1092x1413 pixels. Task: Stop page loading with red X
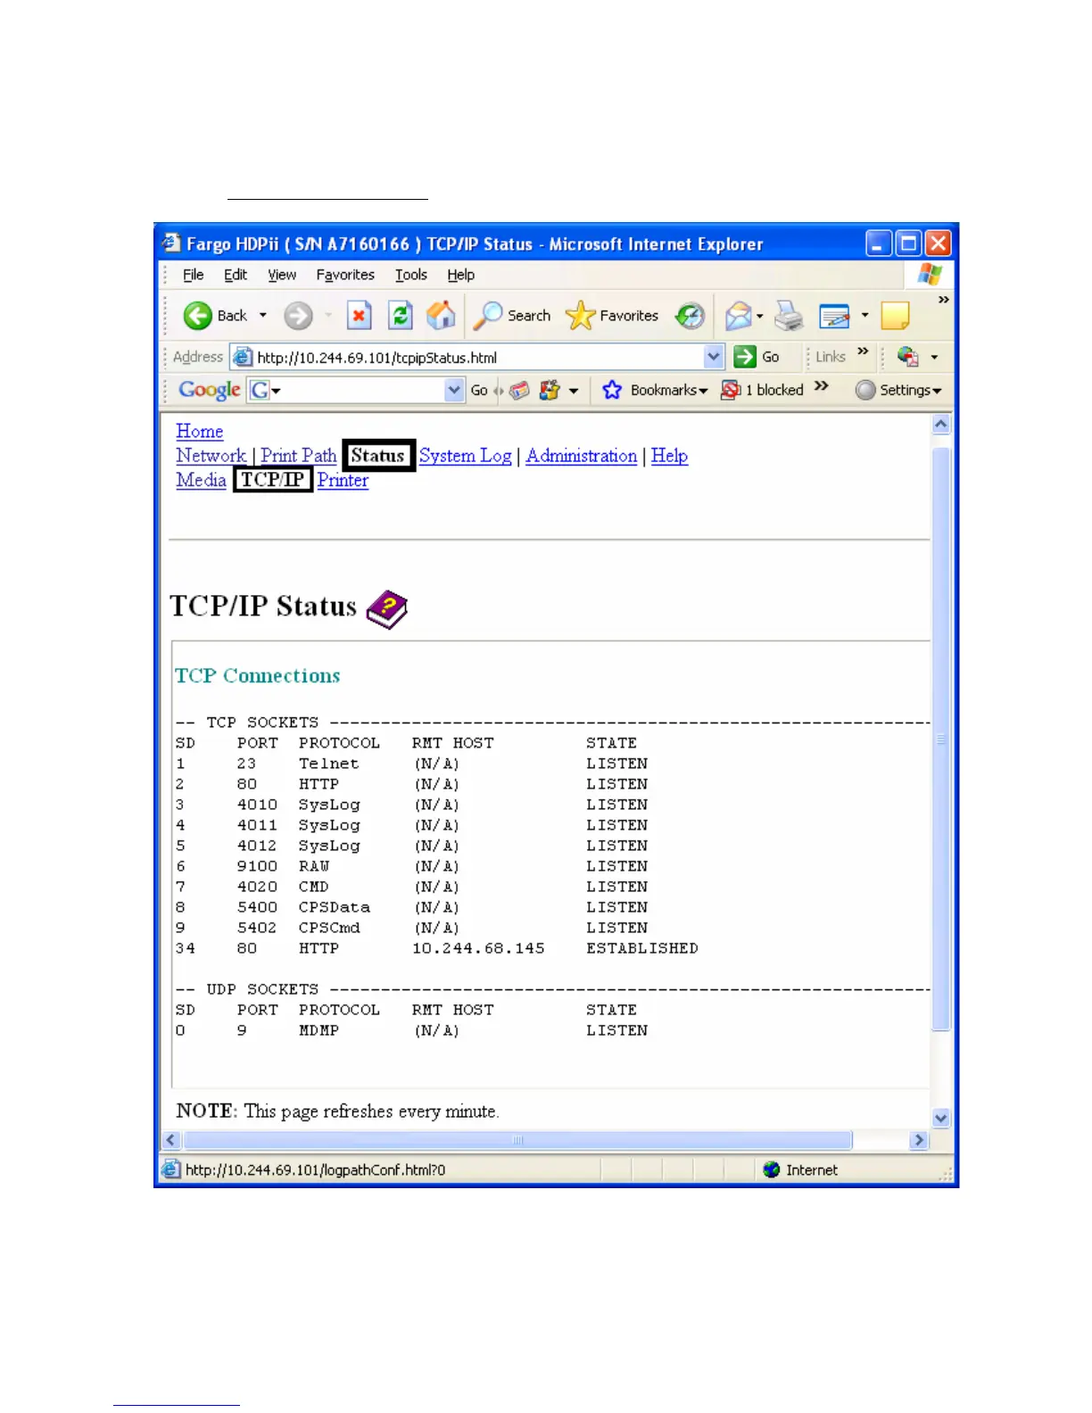pyautogui.click(x=359, y=316)
